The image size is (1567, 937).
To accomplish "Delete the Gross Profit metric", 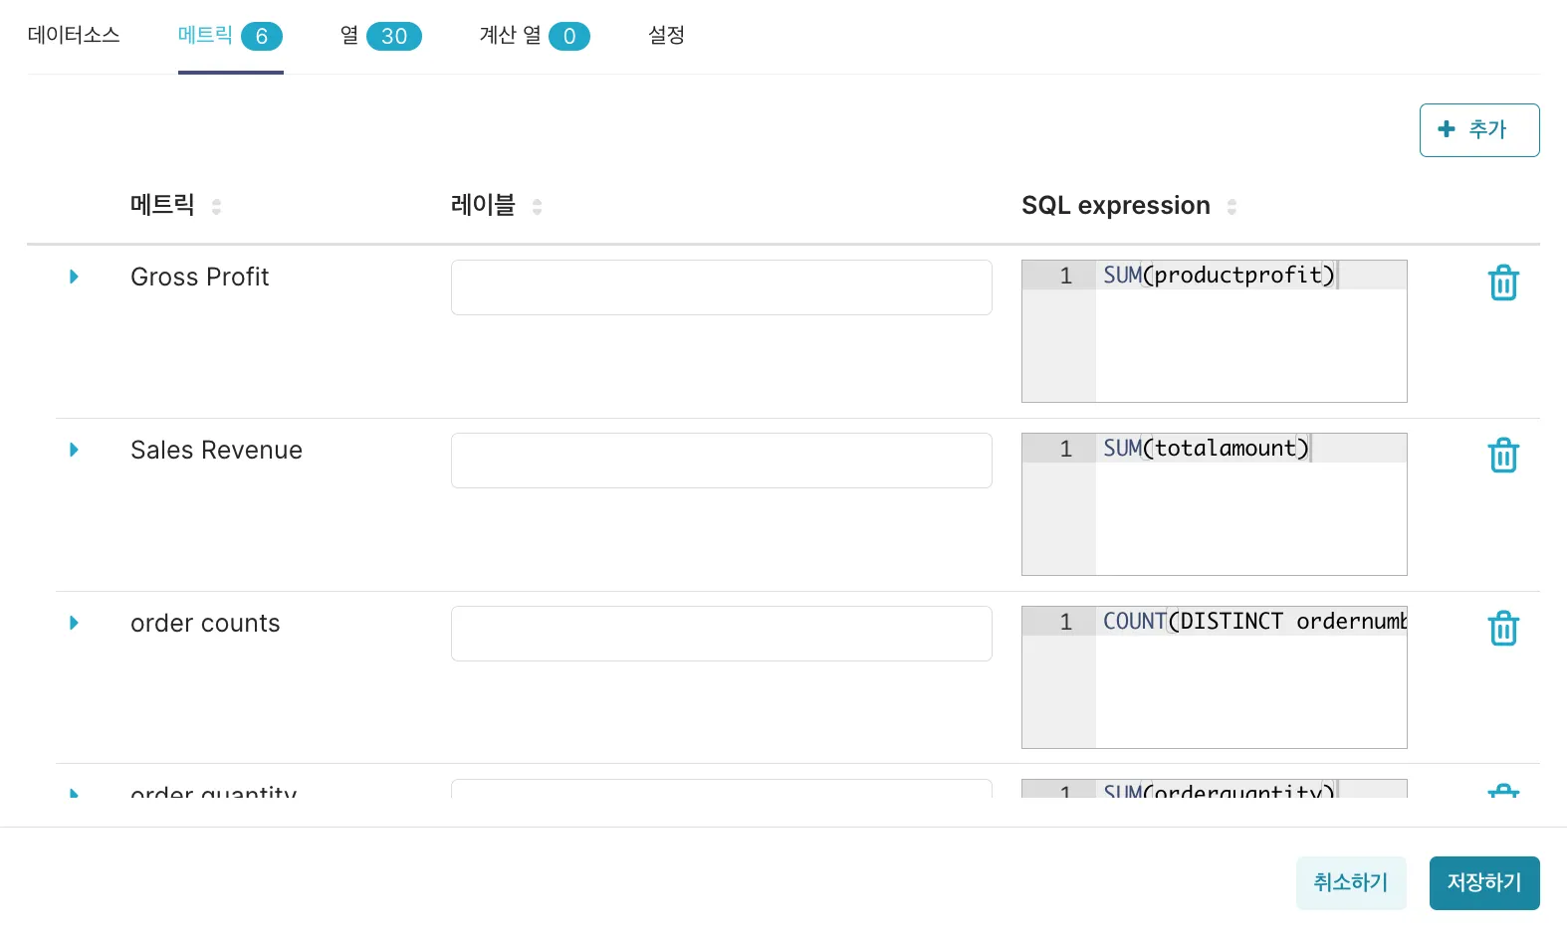I will tap(1503, 282).
